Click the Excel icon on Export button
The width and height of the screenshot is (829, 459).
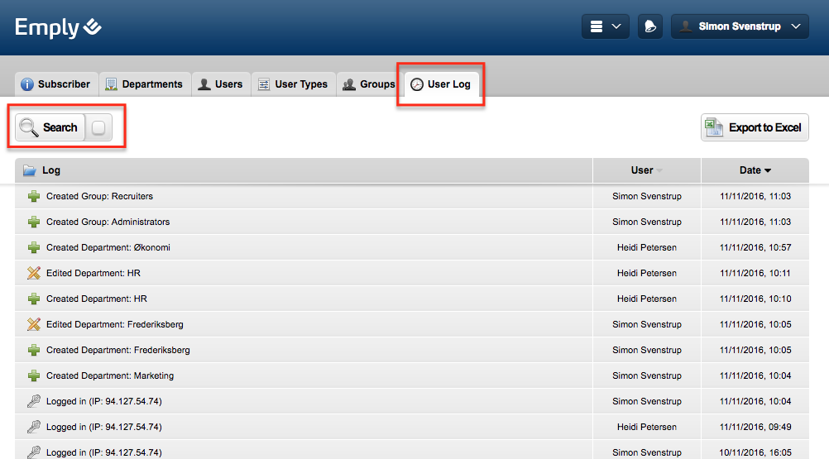(713, 127)
